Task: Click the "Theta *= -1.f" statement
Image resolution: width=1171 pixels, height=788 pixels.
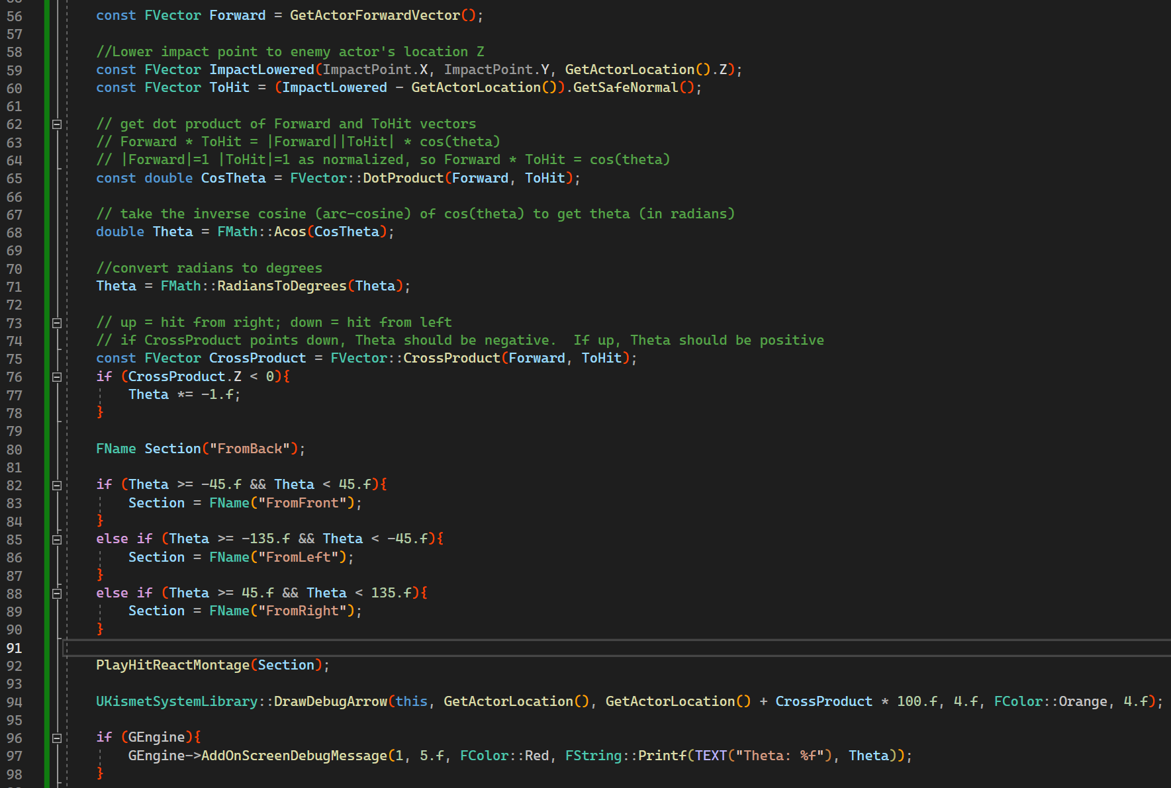Action: coord(185,394)
